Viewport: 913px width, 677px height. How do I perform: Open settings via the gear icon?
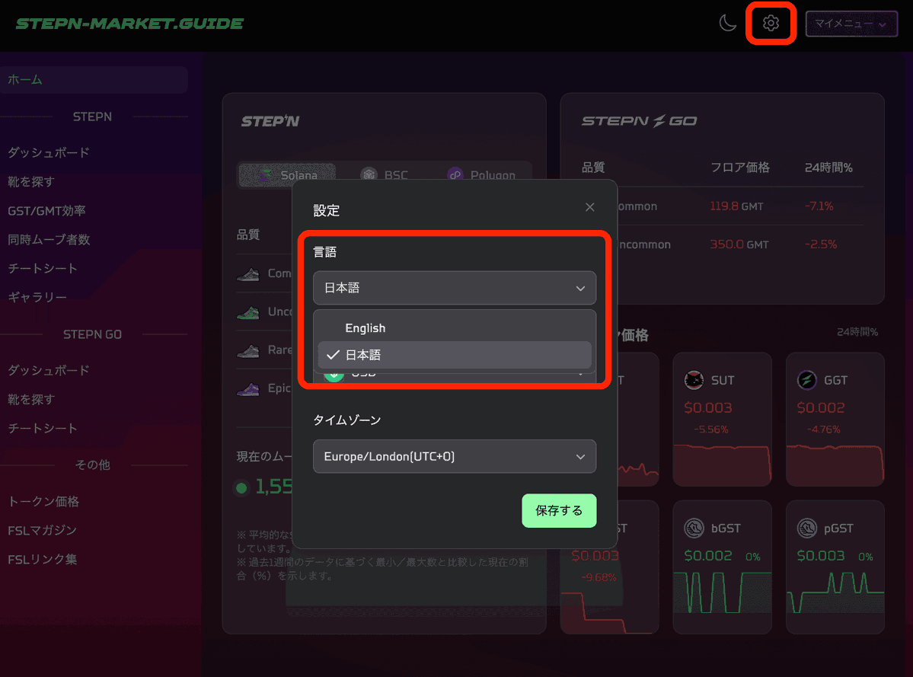pos(771,24)
